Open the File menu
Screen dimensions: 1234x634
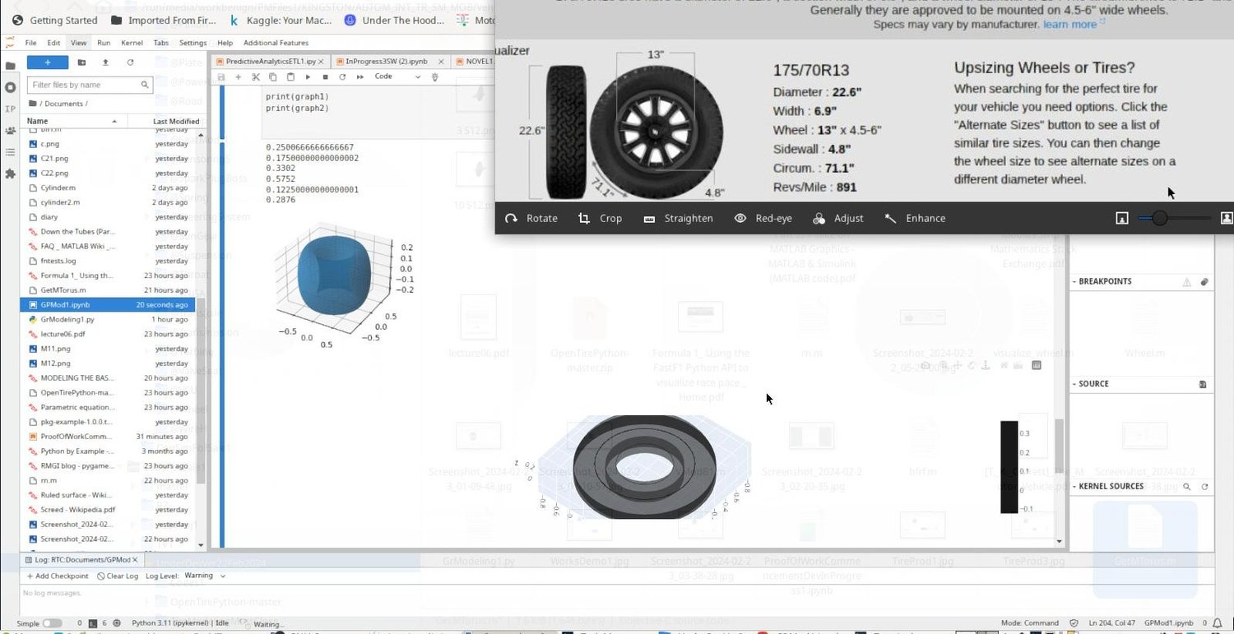click(x=31, y=43)
